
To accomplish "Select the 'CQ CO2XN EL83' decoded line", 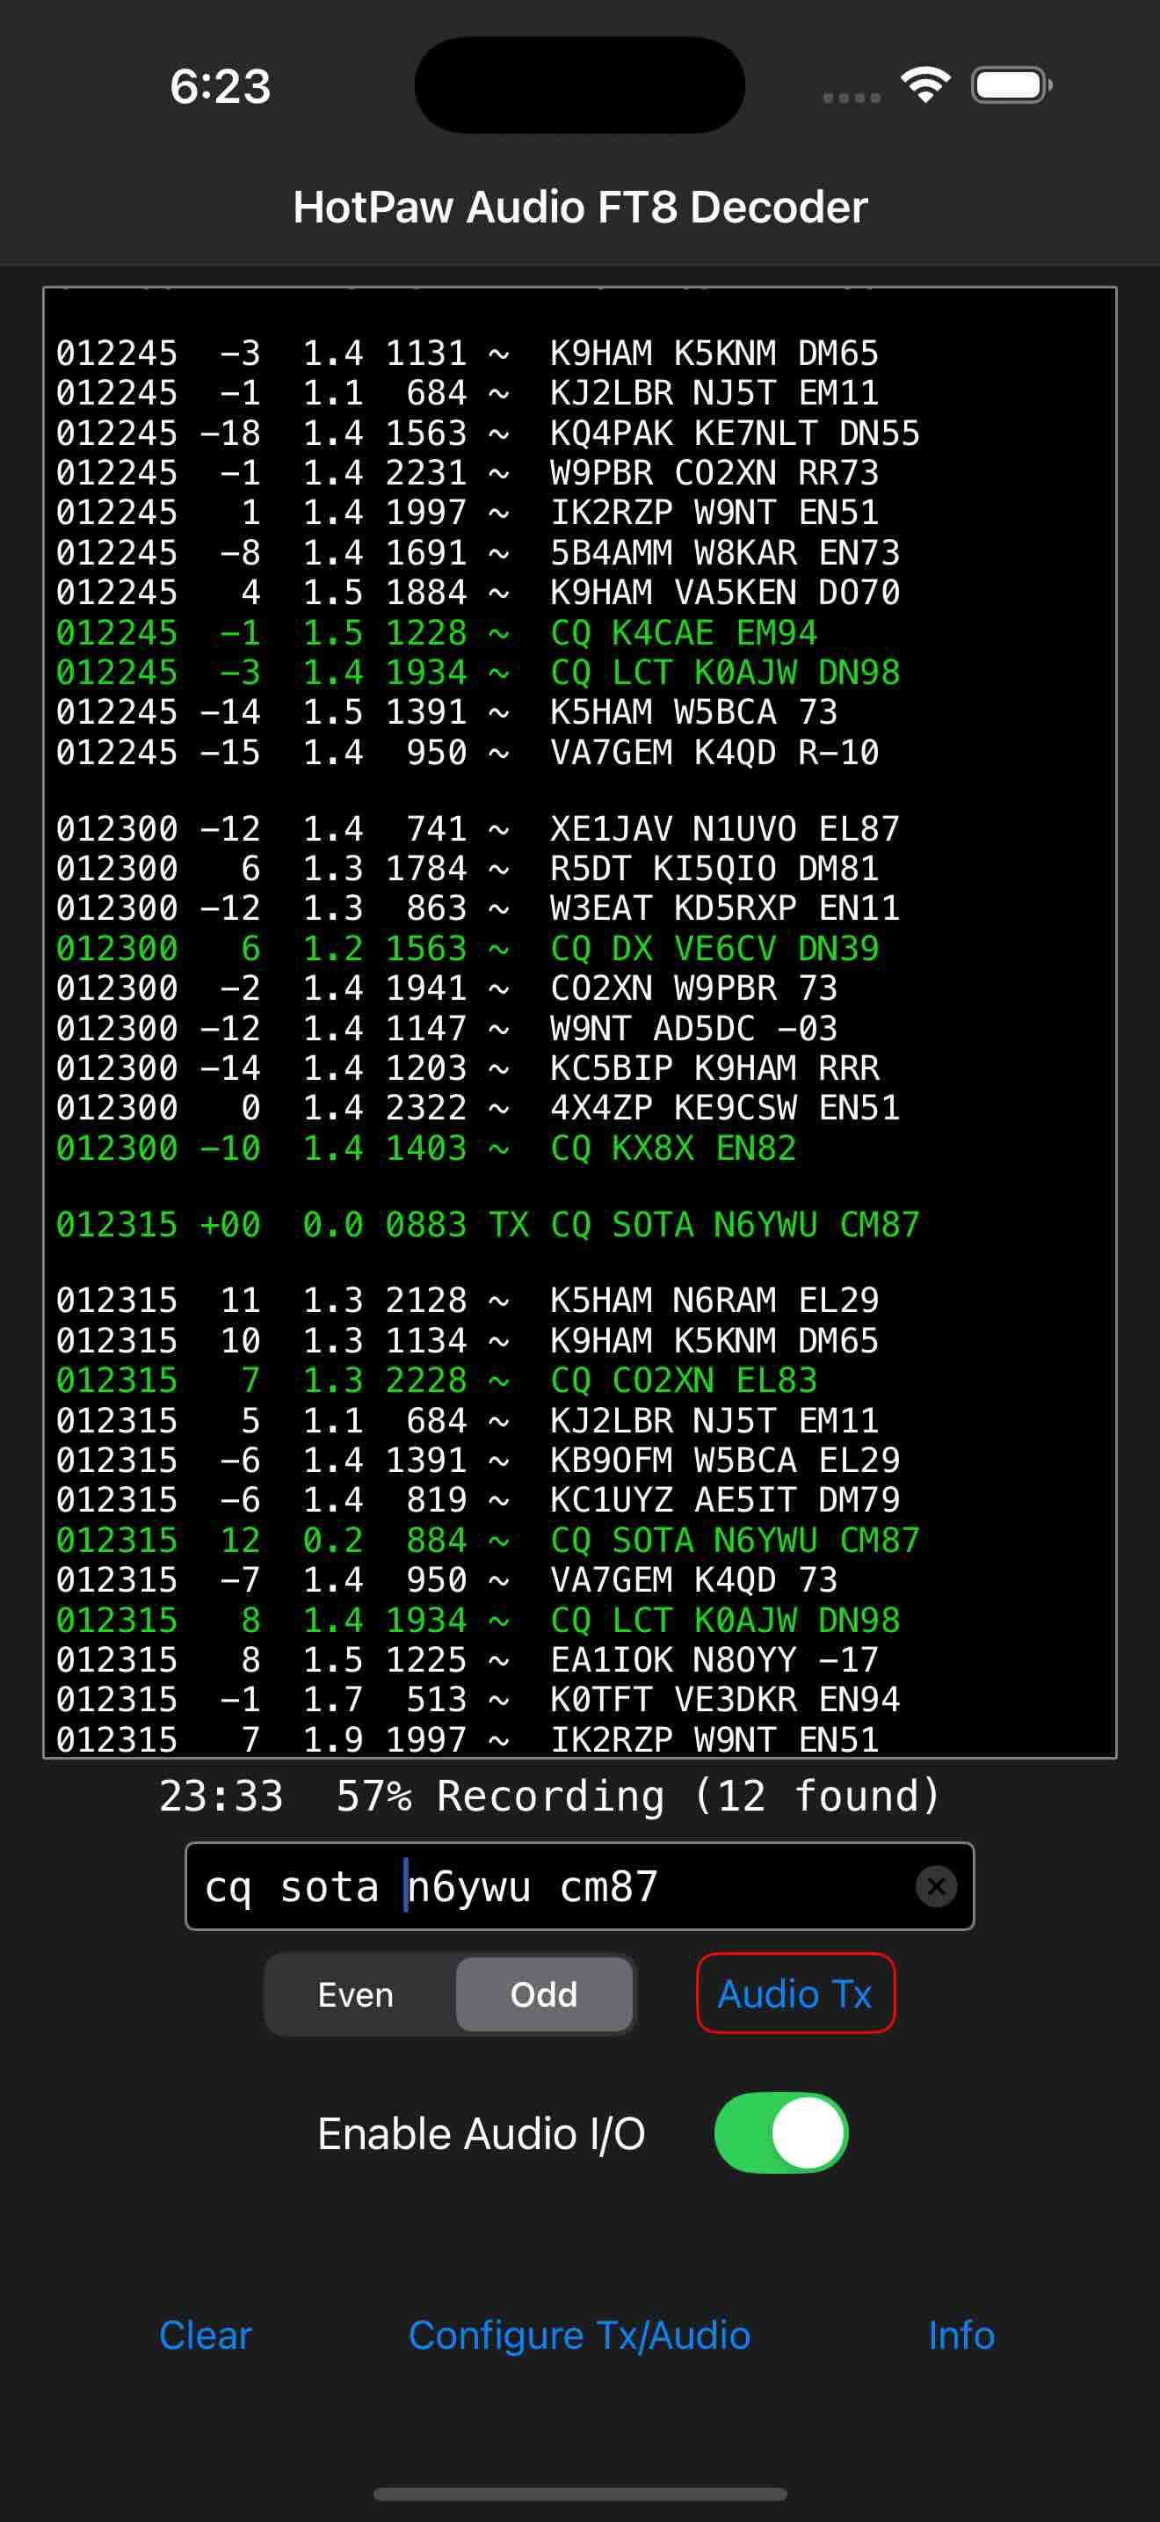I will pos(436,1381).
